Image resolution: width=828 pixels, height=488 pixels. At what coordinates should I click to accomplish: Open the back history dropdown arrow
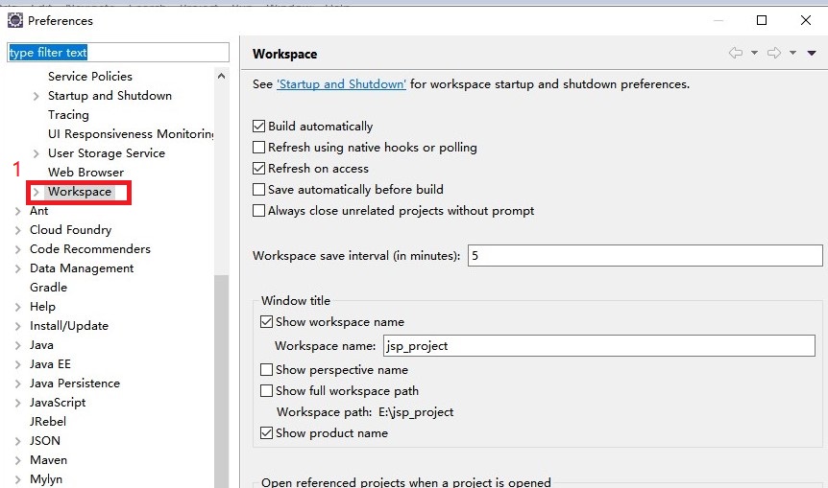(x=755, y=53)
